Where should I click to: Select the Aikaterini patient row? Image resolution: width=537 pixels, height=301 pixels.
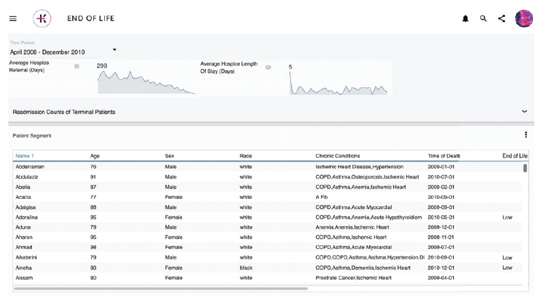(x=26, y=258)
